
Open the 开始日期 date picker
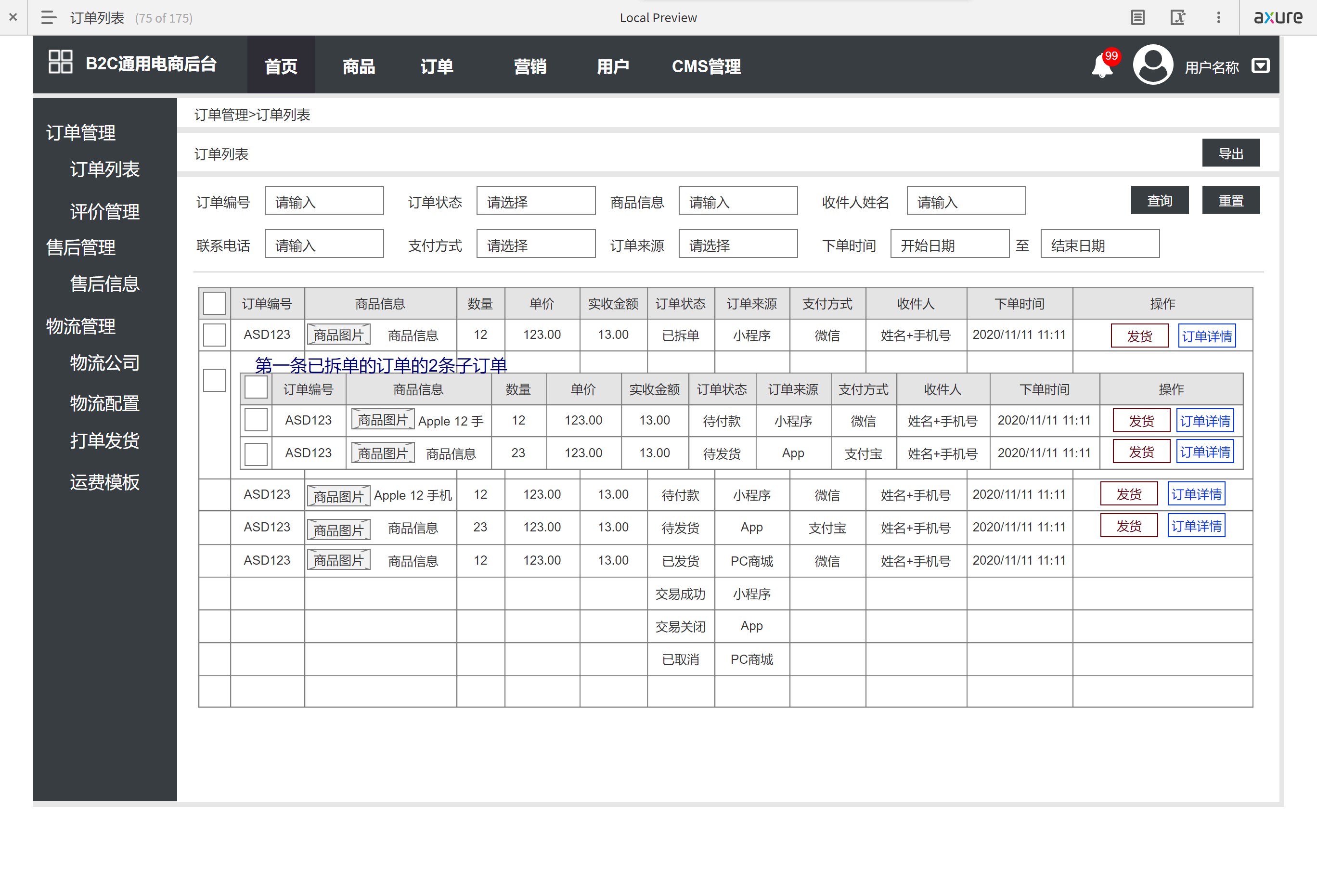(x=950, y=244)
